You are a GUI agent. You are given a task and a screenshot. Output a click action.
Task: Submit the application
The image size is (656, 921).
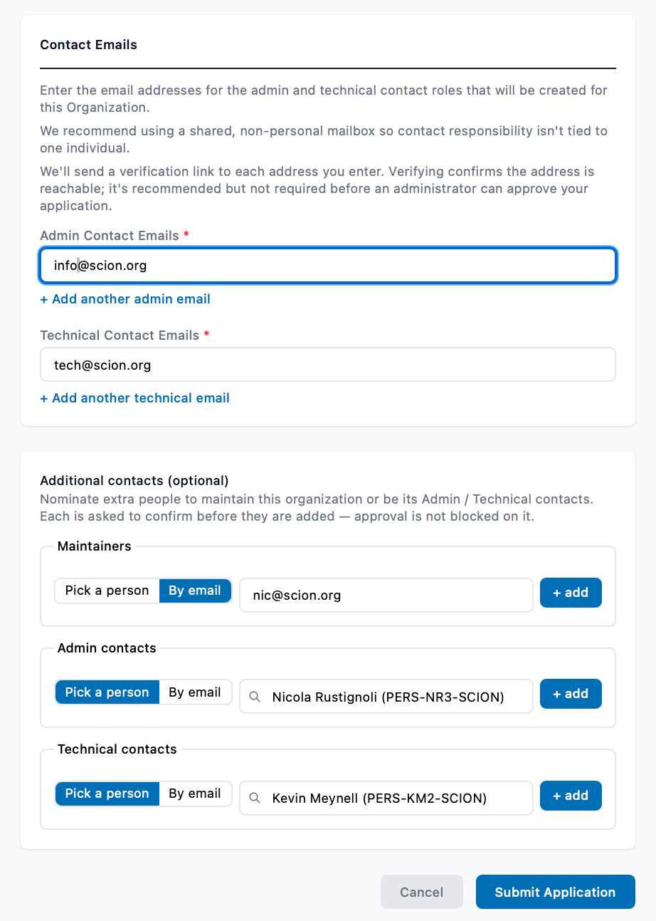point(555,892)
